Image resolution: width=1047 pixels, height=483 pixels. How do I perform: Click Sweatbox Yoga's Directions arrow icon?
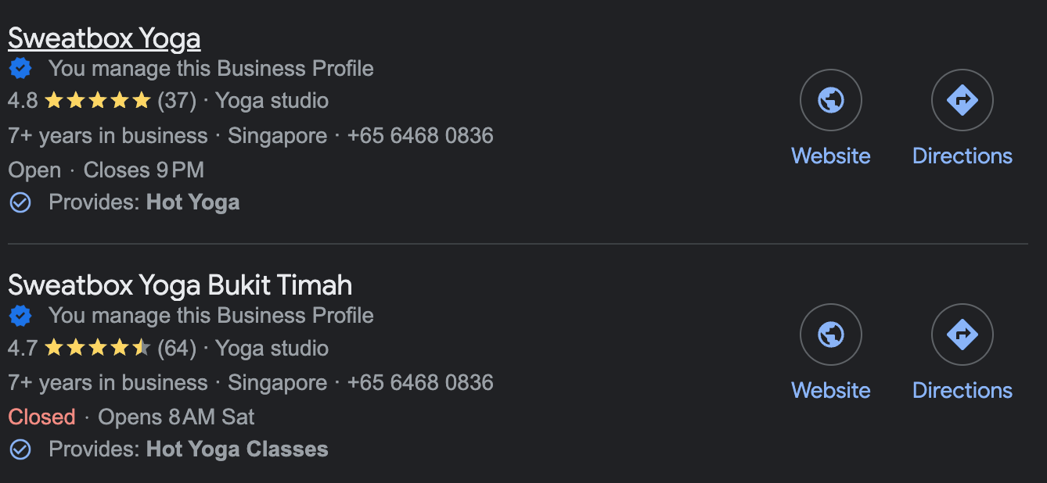pyautogui.click(x=962, y=100)
